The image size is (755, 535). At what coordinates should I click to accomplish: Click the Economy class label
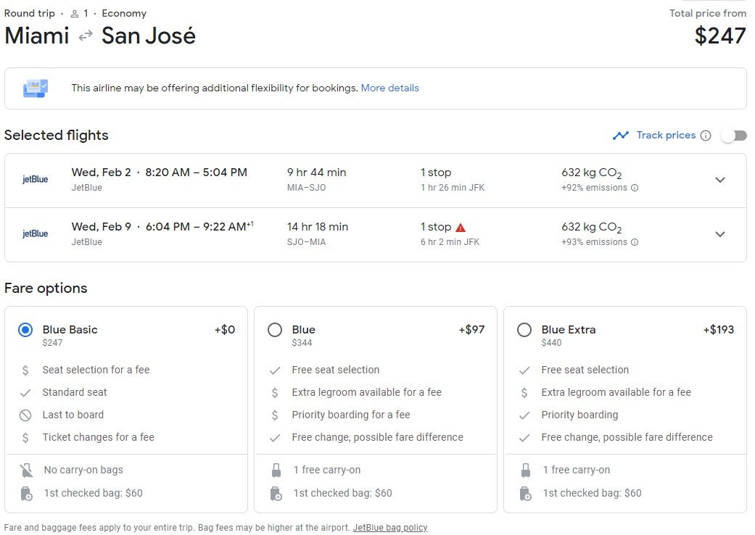coord(124,14)
